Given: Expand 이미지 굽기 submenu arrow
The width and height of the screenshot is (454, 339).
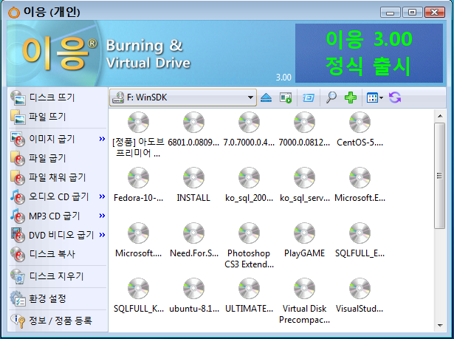Looking at the screenshot, I should point(102,139).
